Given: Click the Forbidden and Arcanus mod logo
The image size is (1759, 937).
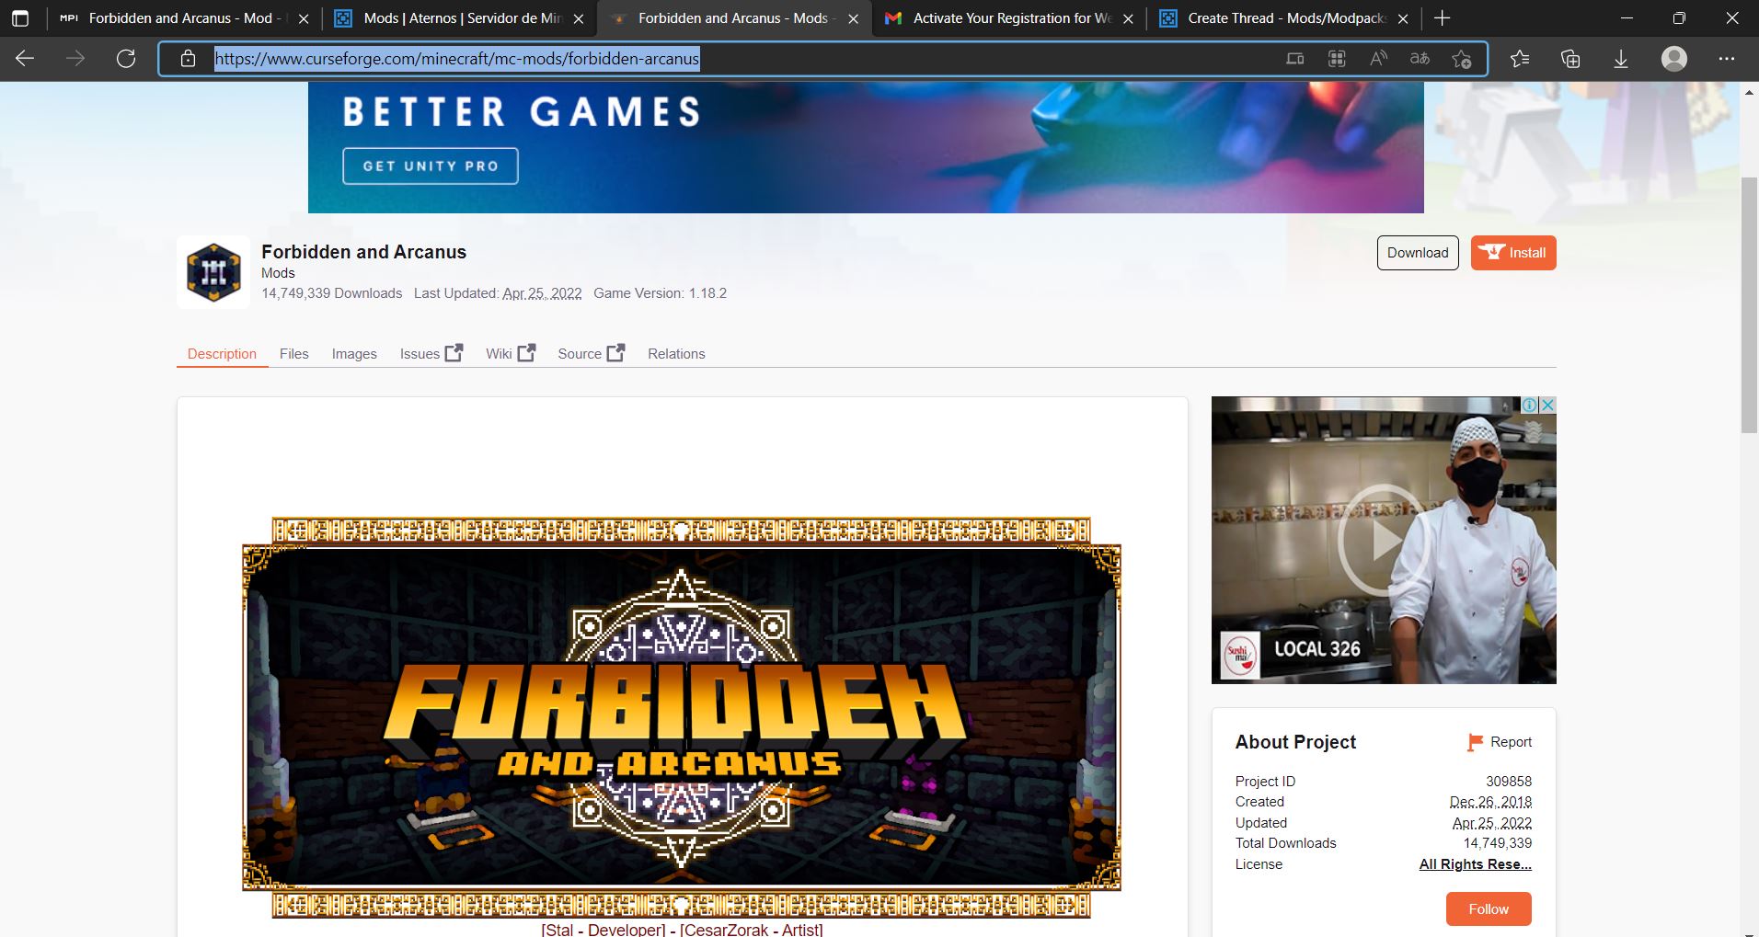Looking at the screenshot, I should tap(213, 272).
